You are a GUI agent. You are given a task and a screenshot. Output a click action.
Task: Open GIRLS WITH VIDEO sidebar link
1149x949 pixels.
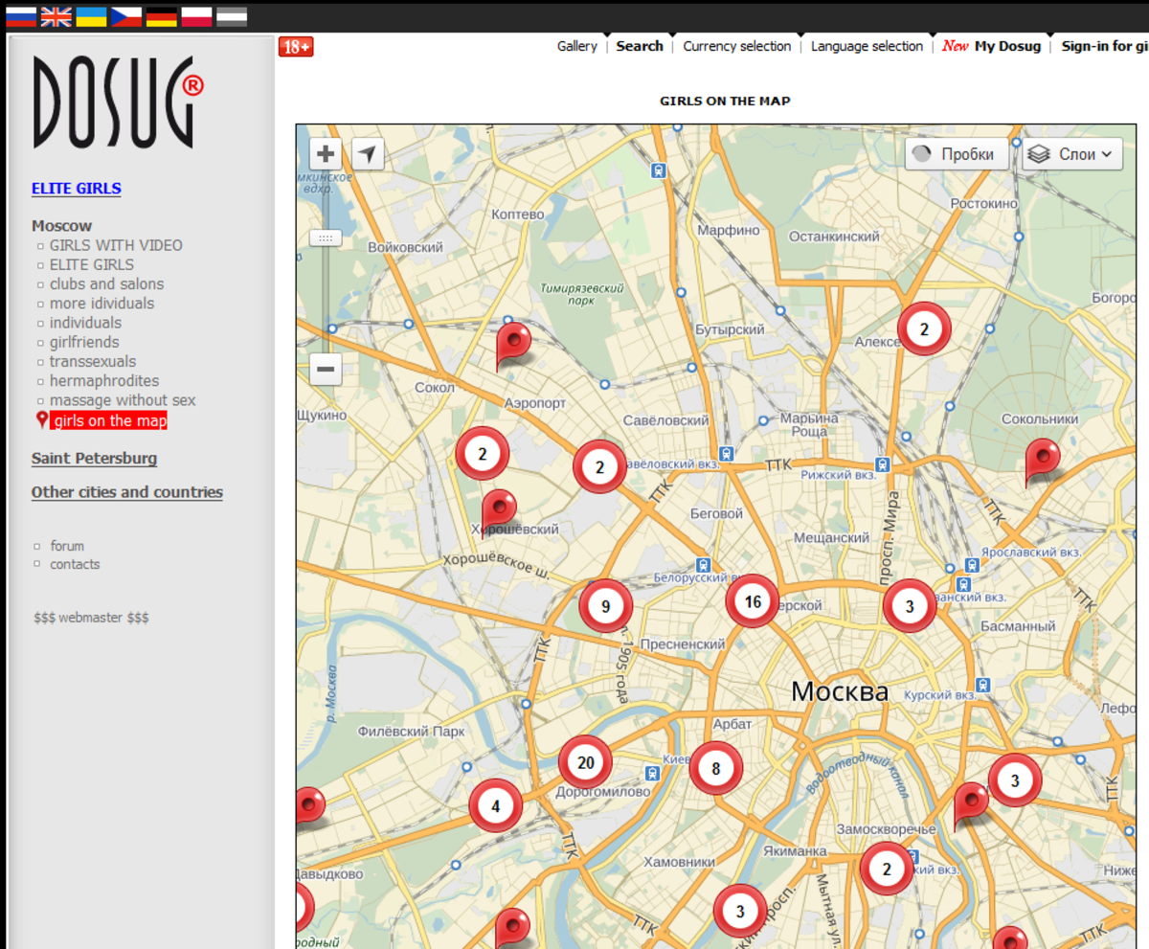coord(116,245)
